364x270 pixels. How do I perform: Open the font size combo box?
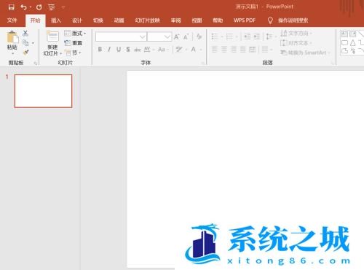159,36
